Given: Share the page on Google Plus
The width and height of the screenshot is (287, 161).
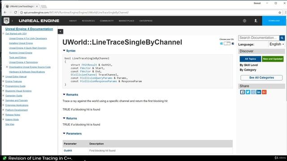Looking at the screenshot, I should pos(264,92).
